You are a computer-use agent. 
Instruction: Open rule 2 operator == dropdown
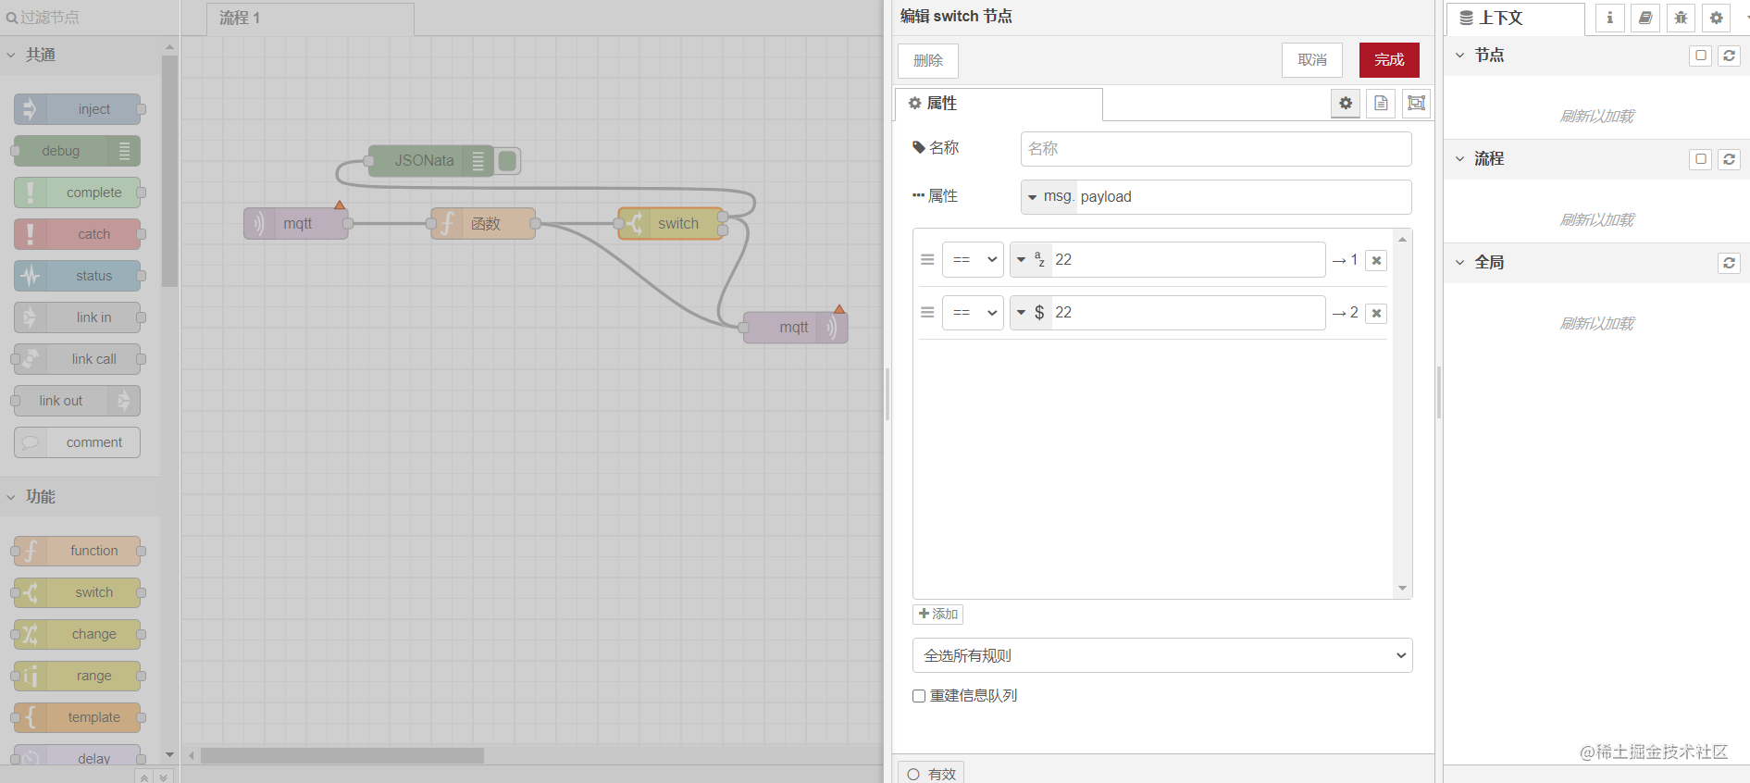[x=973, y=313]
